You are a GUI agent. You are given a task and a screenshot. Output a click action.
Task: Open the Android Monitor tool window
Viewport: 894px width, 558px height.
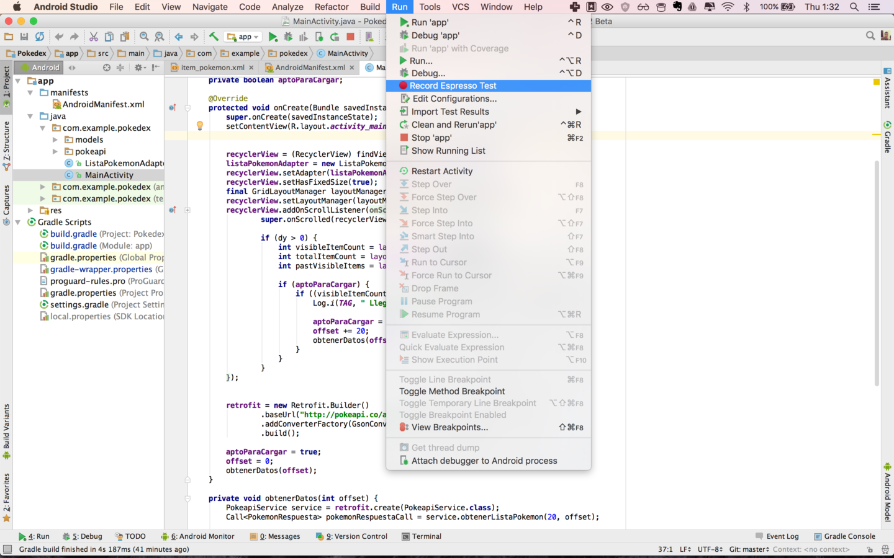197,536
